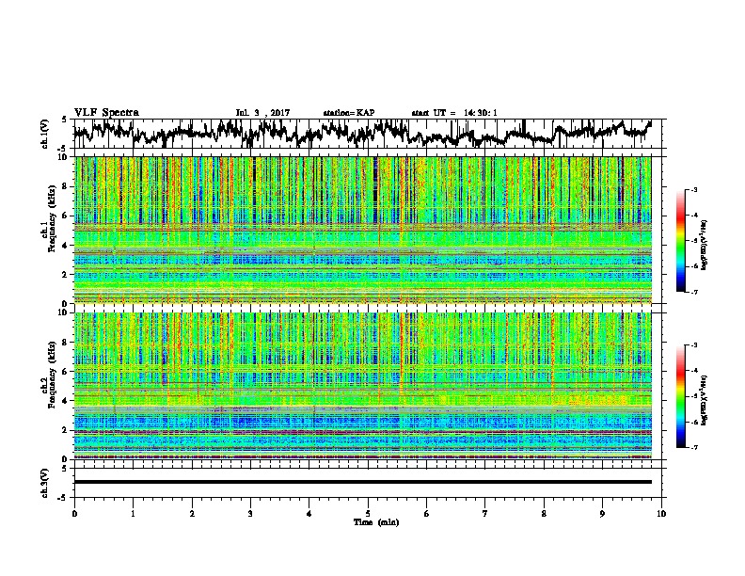The image size is (745, 576).
Task: Click the "station=KAP" header label
Action: (349, 113)
